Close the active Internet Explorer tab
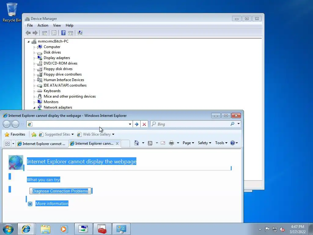Image resolution: width=313 pixels, height=235 pixels. click(x=117, y=144)
